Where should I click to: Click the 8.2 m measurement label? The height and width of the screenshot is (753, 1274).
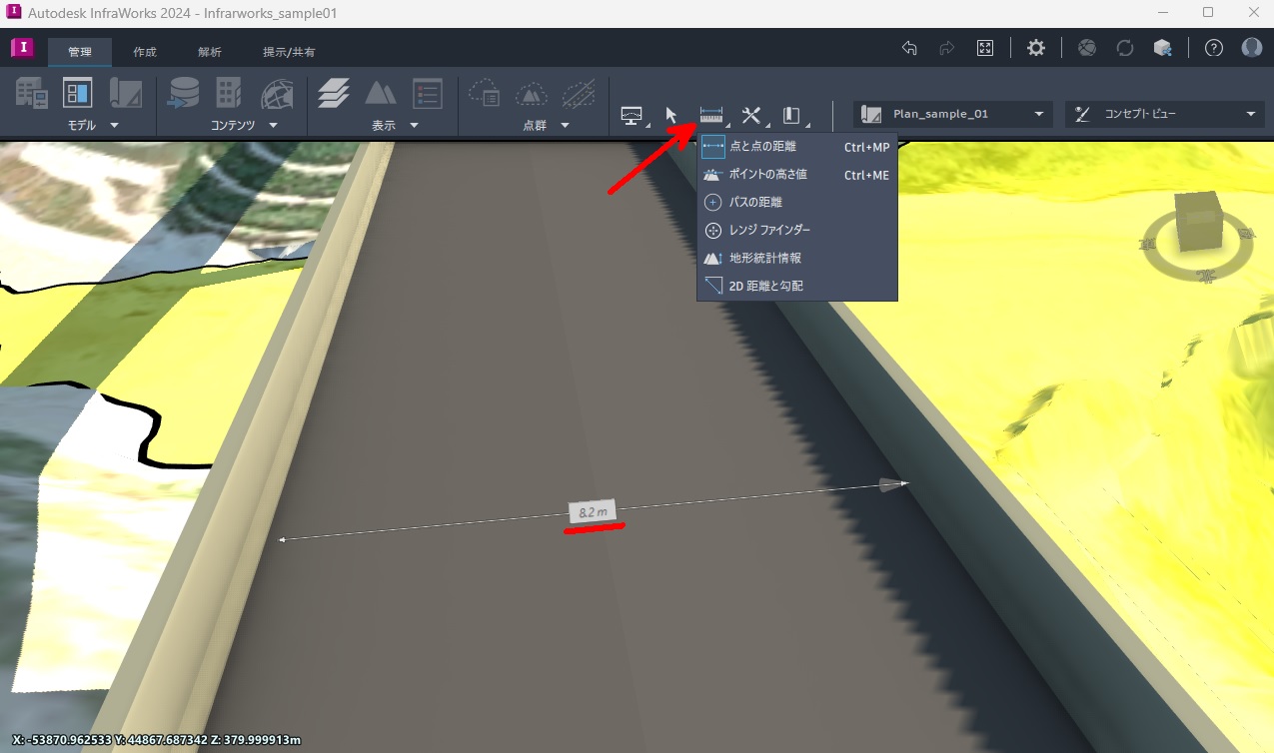point(592,511)
